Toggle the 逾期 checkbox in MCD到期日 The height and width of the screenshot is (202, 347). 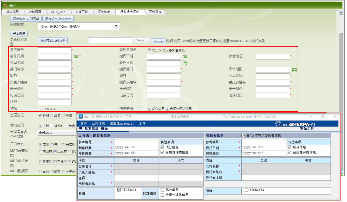pyautogui.click(x=52, y=172)
